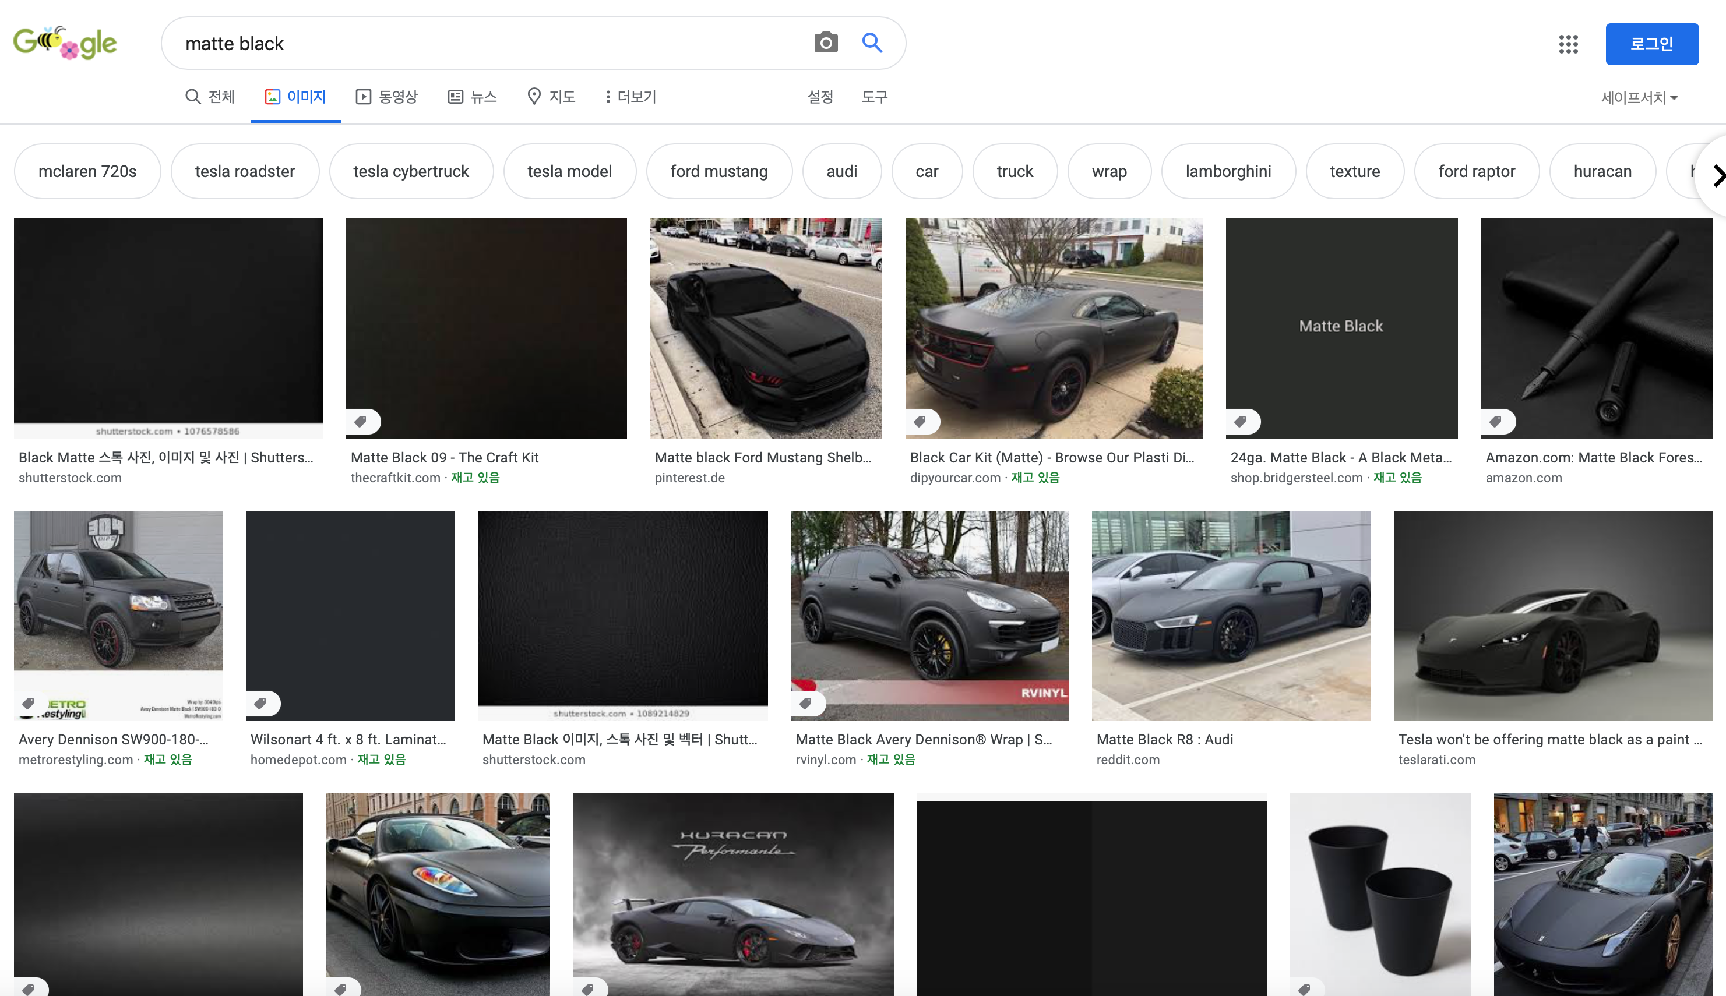Viewport: 1726px width, 996px height.
Task: Open the Google apps grid icon
Action: pos(1568,44)
